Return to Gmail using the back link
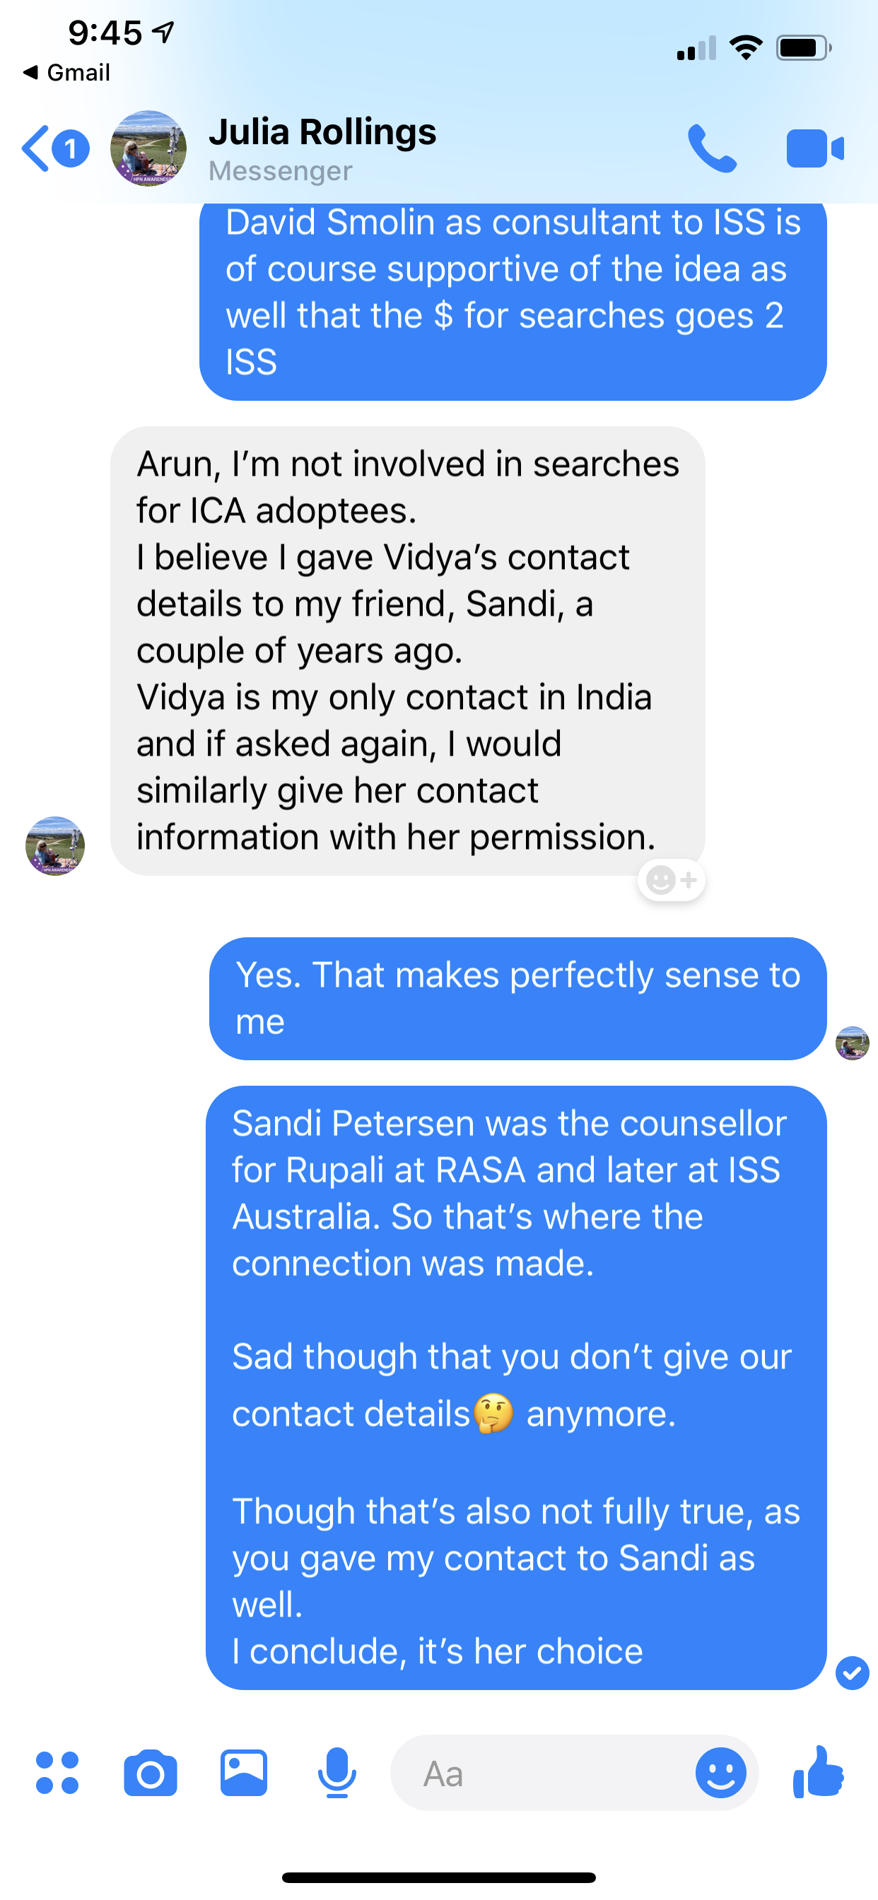 (66, 72)
